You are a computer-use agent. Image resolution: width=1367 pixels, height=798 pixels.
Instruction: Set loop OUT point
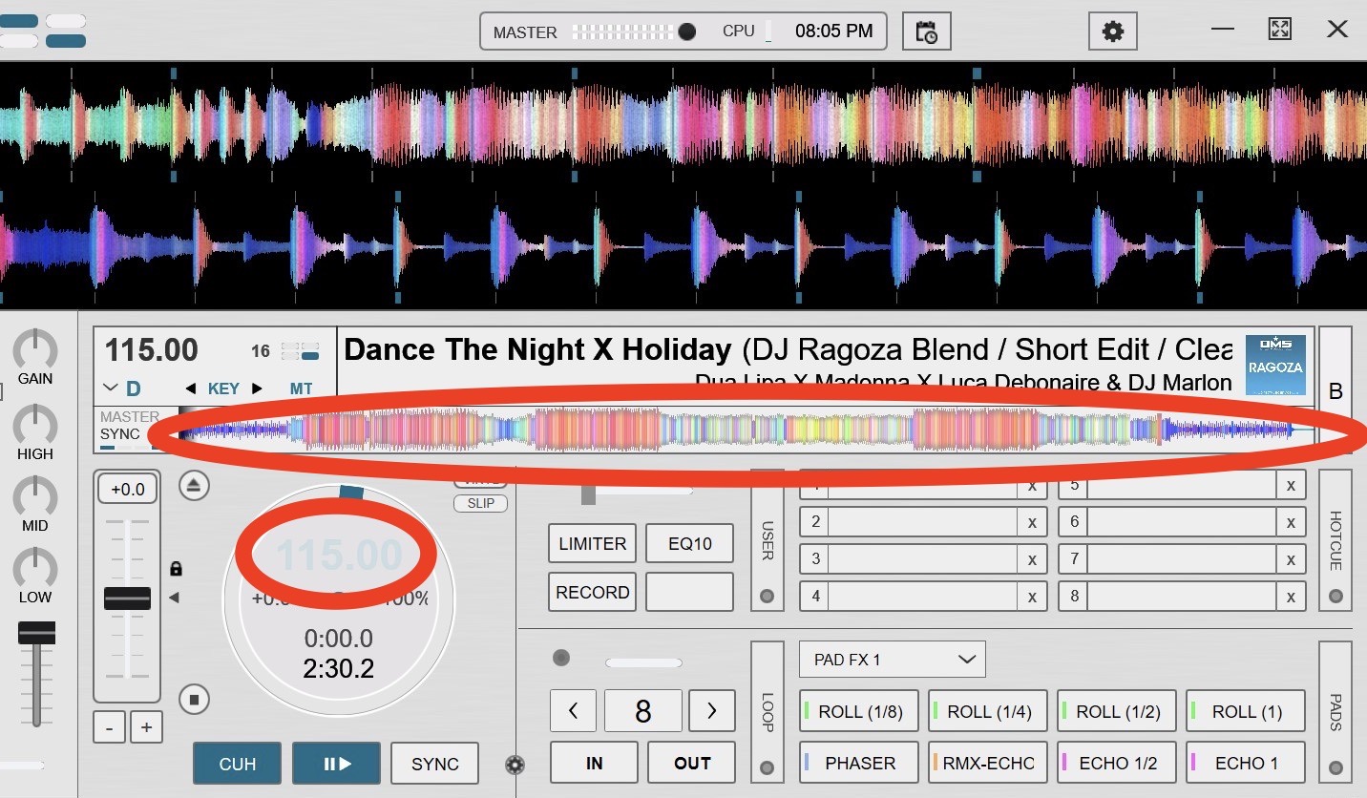(692, 763)
